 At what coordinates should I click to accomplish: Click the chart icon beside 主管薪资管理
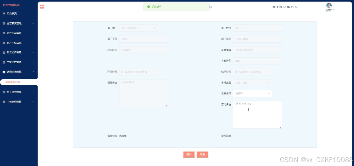coord(4,24)
